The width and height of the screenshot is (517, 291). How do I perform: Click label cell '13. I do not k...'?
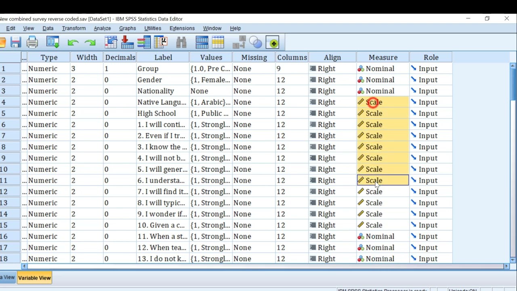(x=163, y=259)
